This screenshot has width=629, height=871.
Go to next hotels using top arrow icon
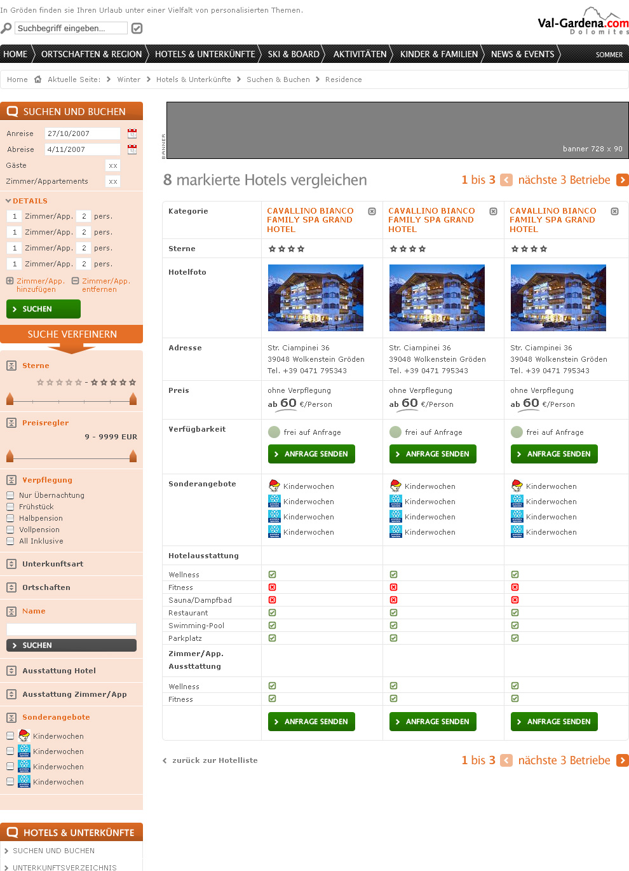[x=623, y=180]
